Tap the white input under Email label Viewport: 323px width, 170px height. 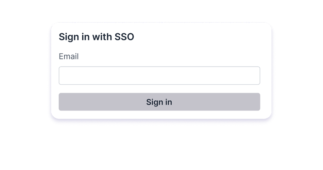click(x=159, y=75)
